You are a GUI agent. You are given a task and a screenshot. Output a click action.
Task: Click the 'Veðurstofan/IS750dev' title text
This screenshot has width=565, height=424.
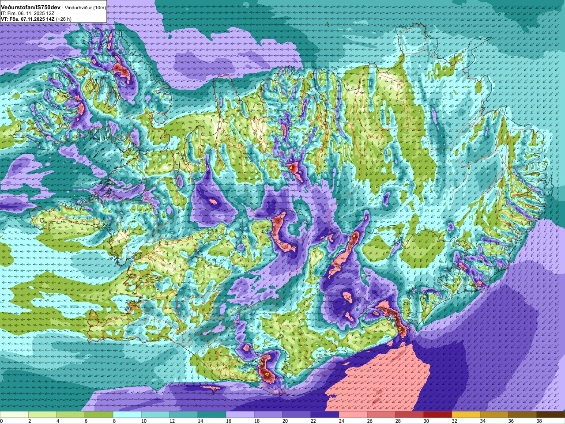pos(30,8)
